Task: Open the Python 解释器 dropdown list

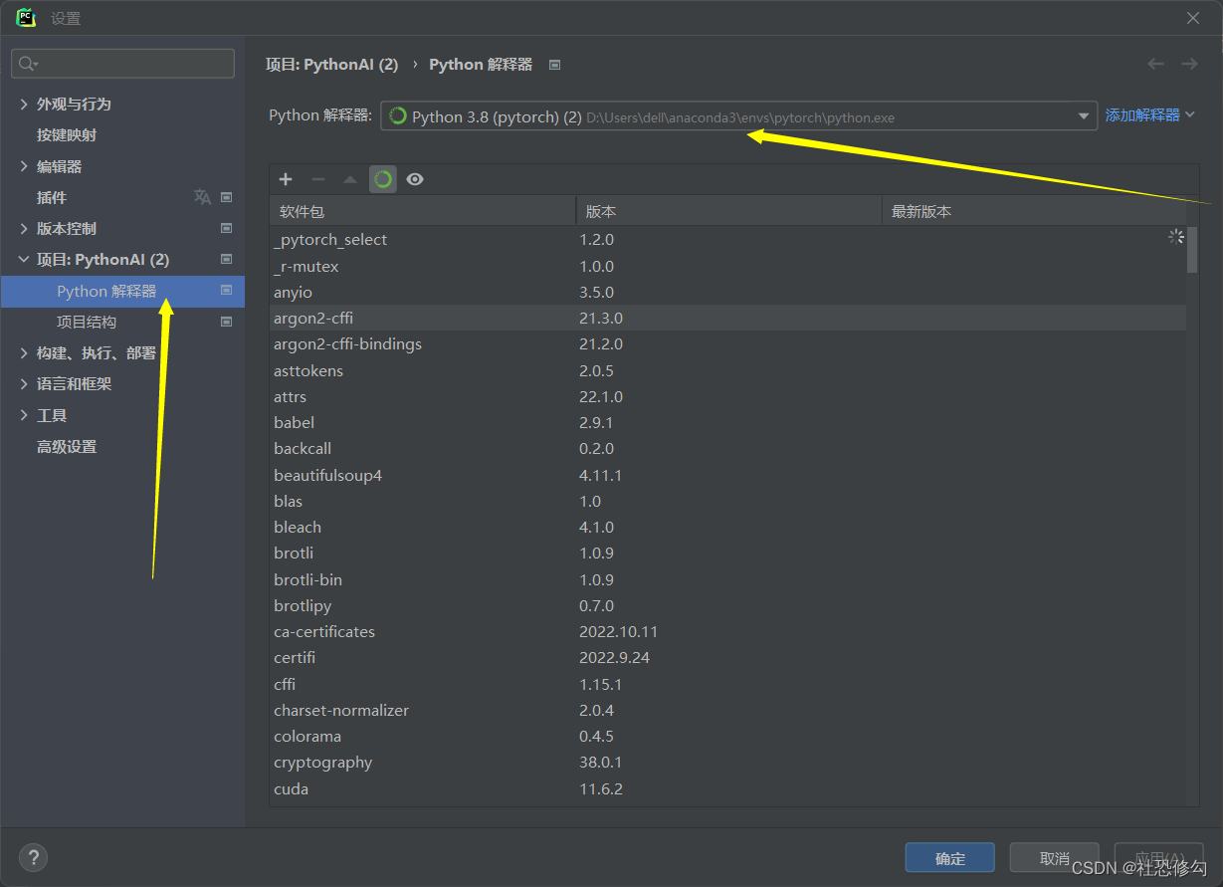Action: click(1085, 114)
